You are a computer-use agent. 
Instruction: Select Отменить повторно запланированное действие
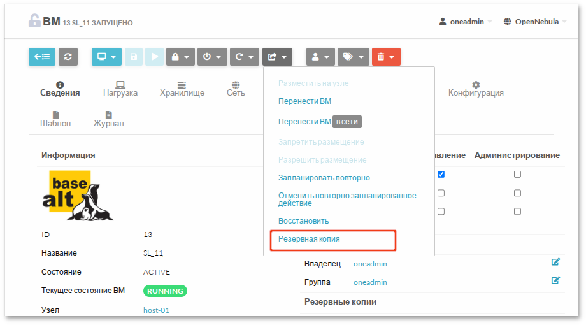tap(347, 199)
